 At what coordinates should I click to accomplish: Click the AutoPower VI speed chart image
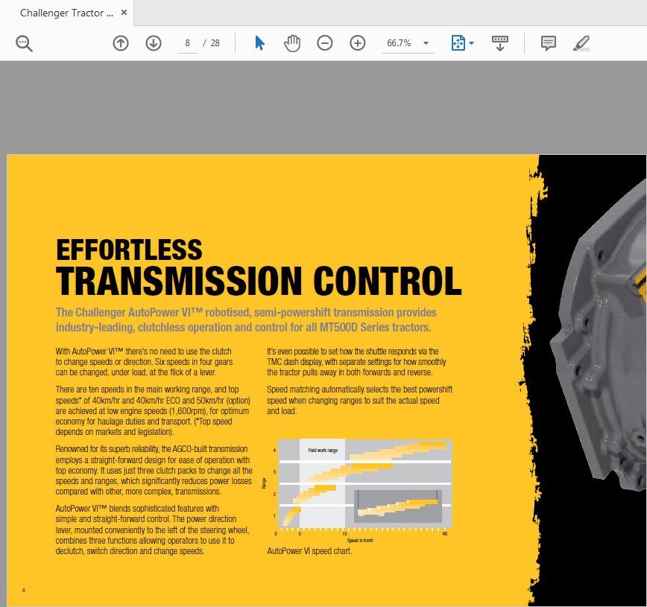tap(357, 491)
